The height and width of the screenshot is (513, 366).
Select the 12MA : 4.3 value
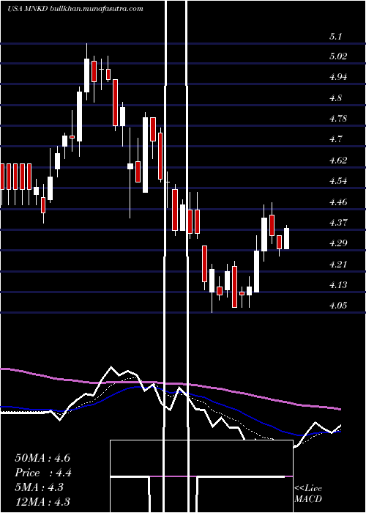coord(42,502)
